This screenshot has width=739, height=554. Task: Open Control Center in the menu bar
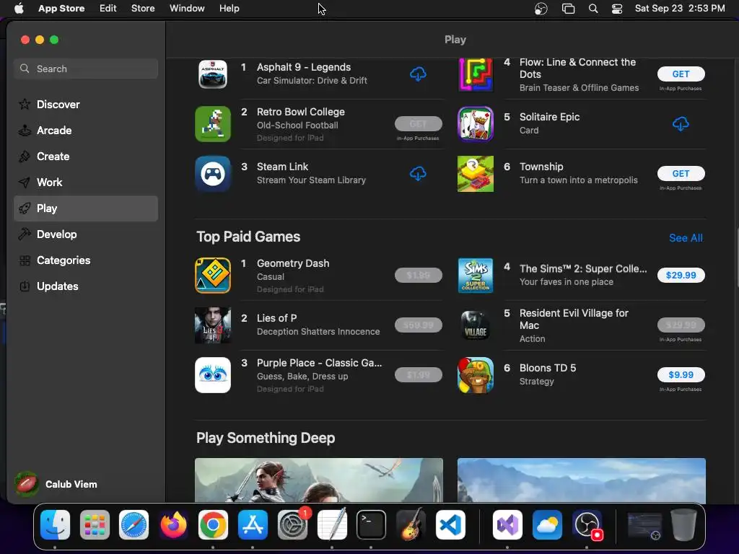coord(617,9)
